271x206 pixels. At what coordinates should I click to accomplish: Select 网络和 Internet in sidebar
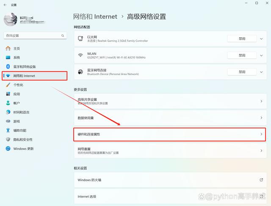[35, 76]
